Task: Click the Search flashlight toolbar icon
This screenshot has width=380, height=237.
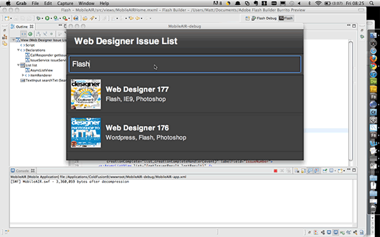Action: click(92, 18)
